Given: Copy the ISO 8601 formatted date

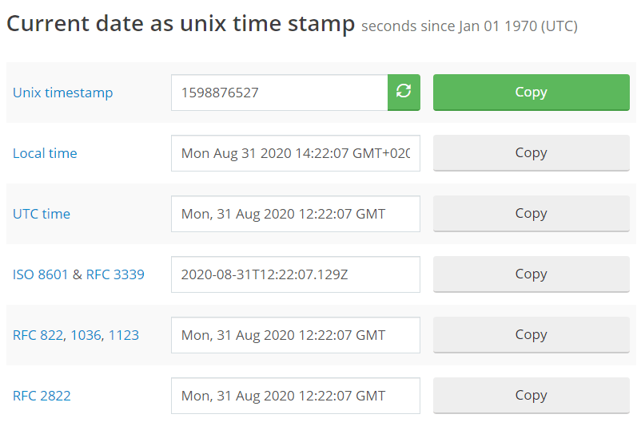Looking at the screenshot, I should pyautogui.click(x=531, y=274).
